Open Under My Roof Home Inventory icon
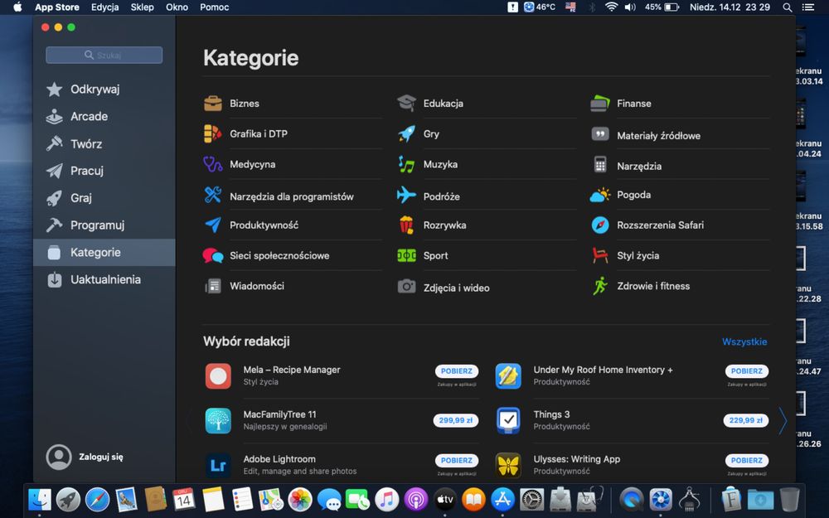829x518 pixels. [x=509, y=375]
